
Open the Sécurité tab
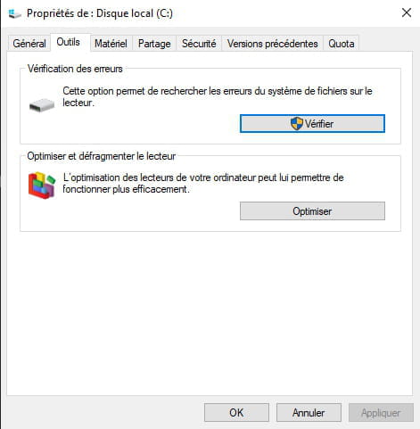pyautogui.click(x=199, y=44)
